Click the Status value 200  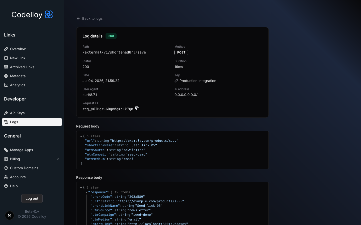click(86, 67)
